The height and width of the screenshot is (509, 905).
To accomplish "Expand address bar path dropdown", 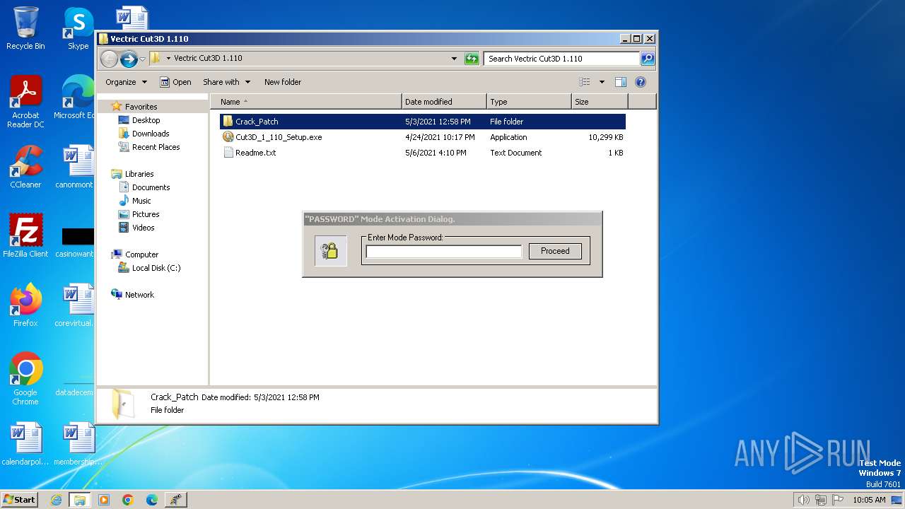I will pyautogui.click(x=454, y=59).
